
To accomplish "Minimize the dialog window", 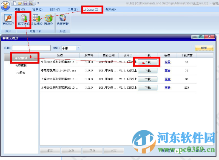I will click(195, 37).
